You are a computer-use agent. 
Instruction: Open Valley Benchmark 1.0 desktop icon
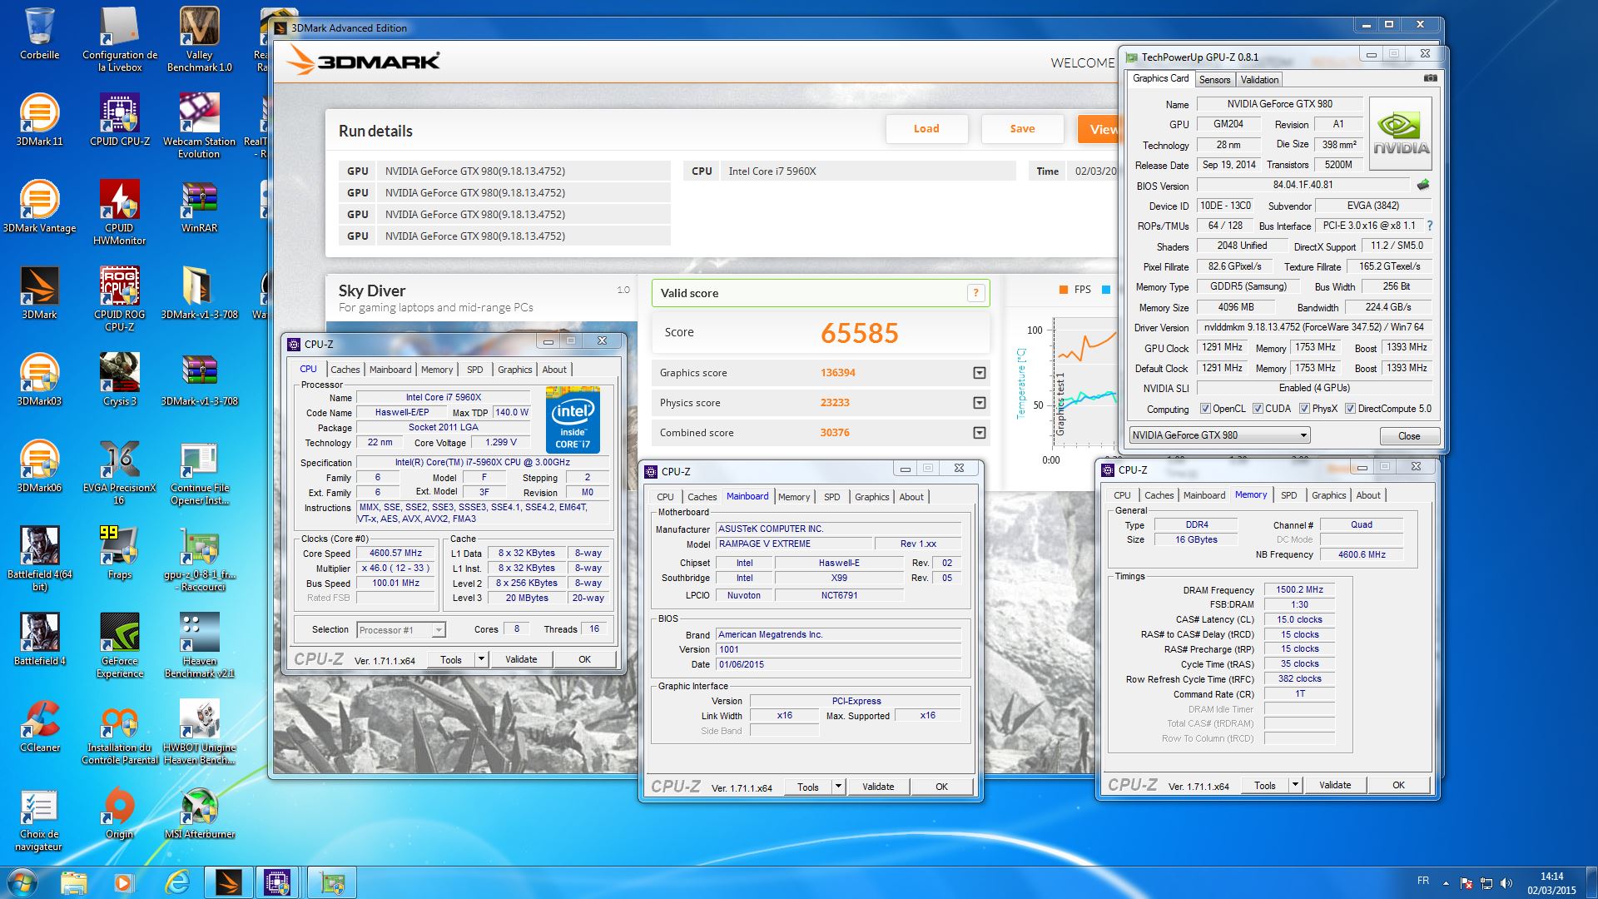click(199, 39)
